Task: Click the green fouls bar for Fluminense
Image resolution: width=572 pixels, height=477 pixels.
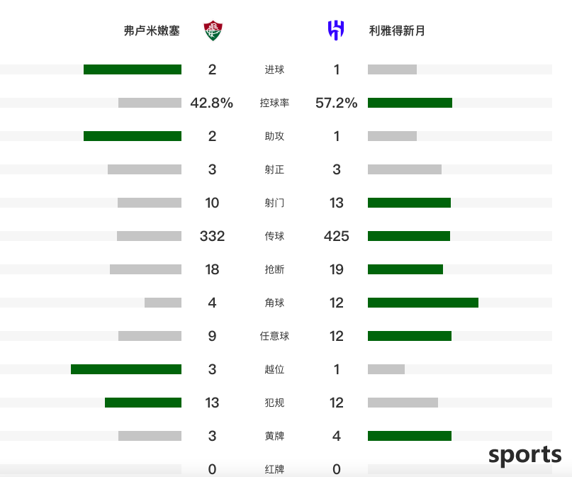Action: pos(143,403)
